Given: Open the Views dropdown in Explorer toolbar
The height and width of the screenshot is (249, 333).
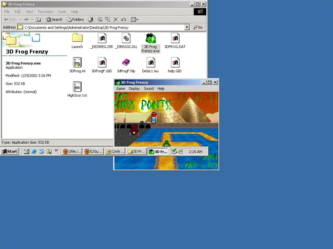Looking at the screenshot, I should click(134, 19).
